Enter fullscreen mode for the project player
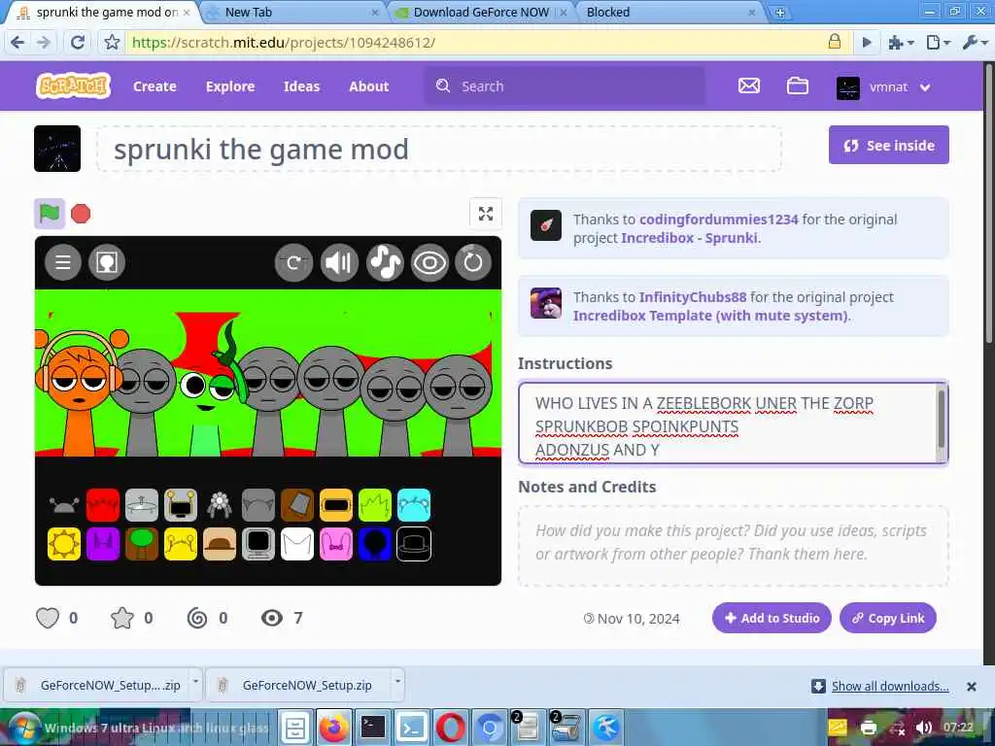 click(x=486, y=214)
